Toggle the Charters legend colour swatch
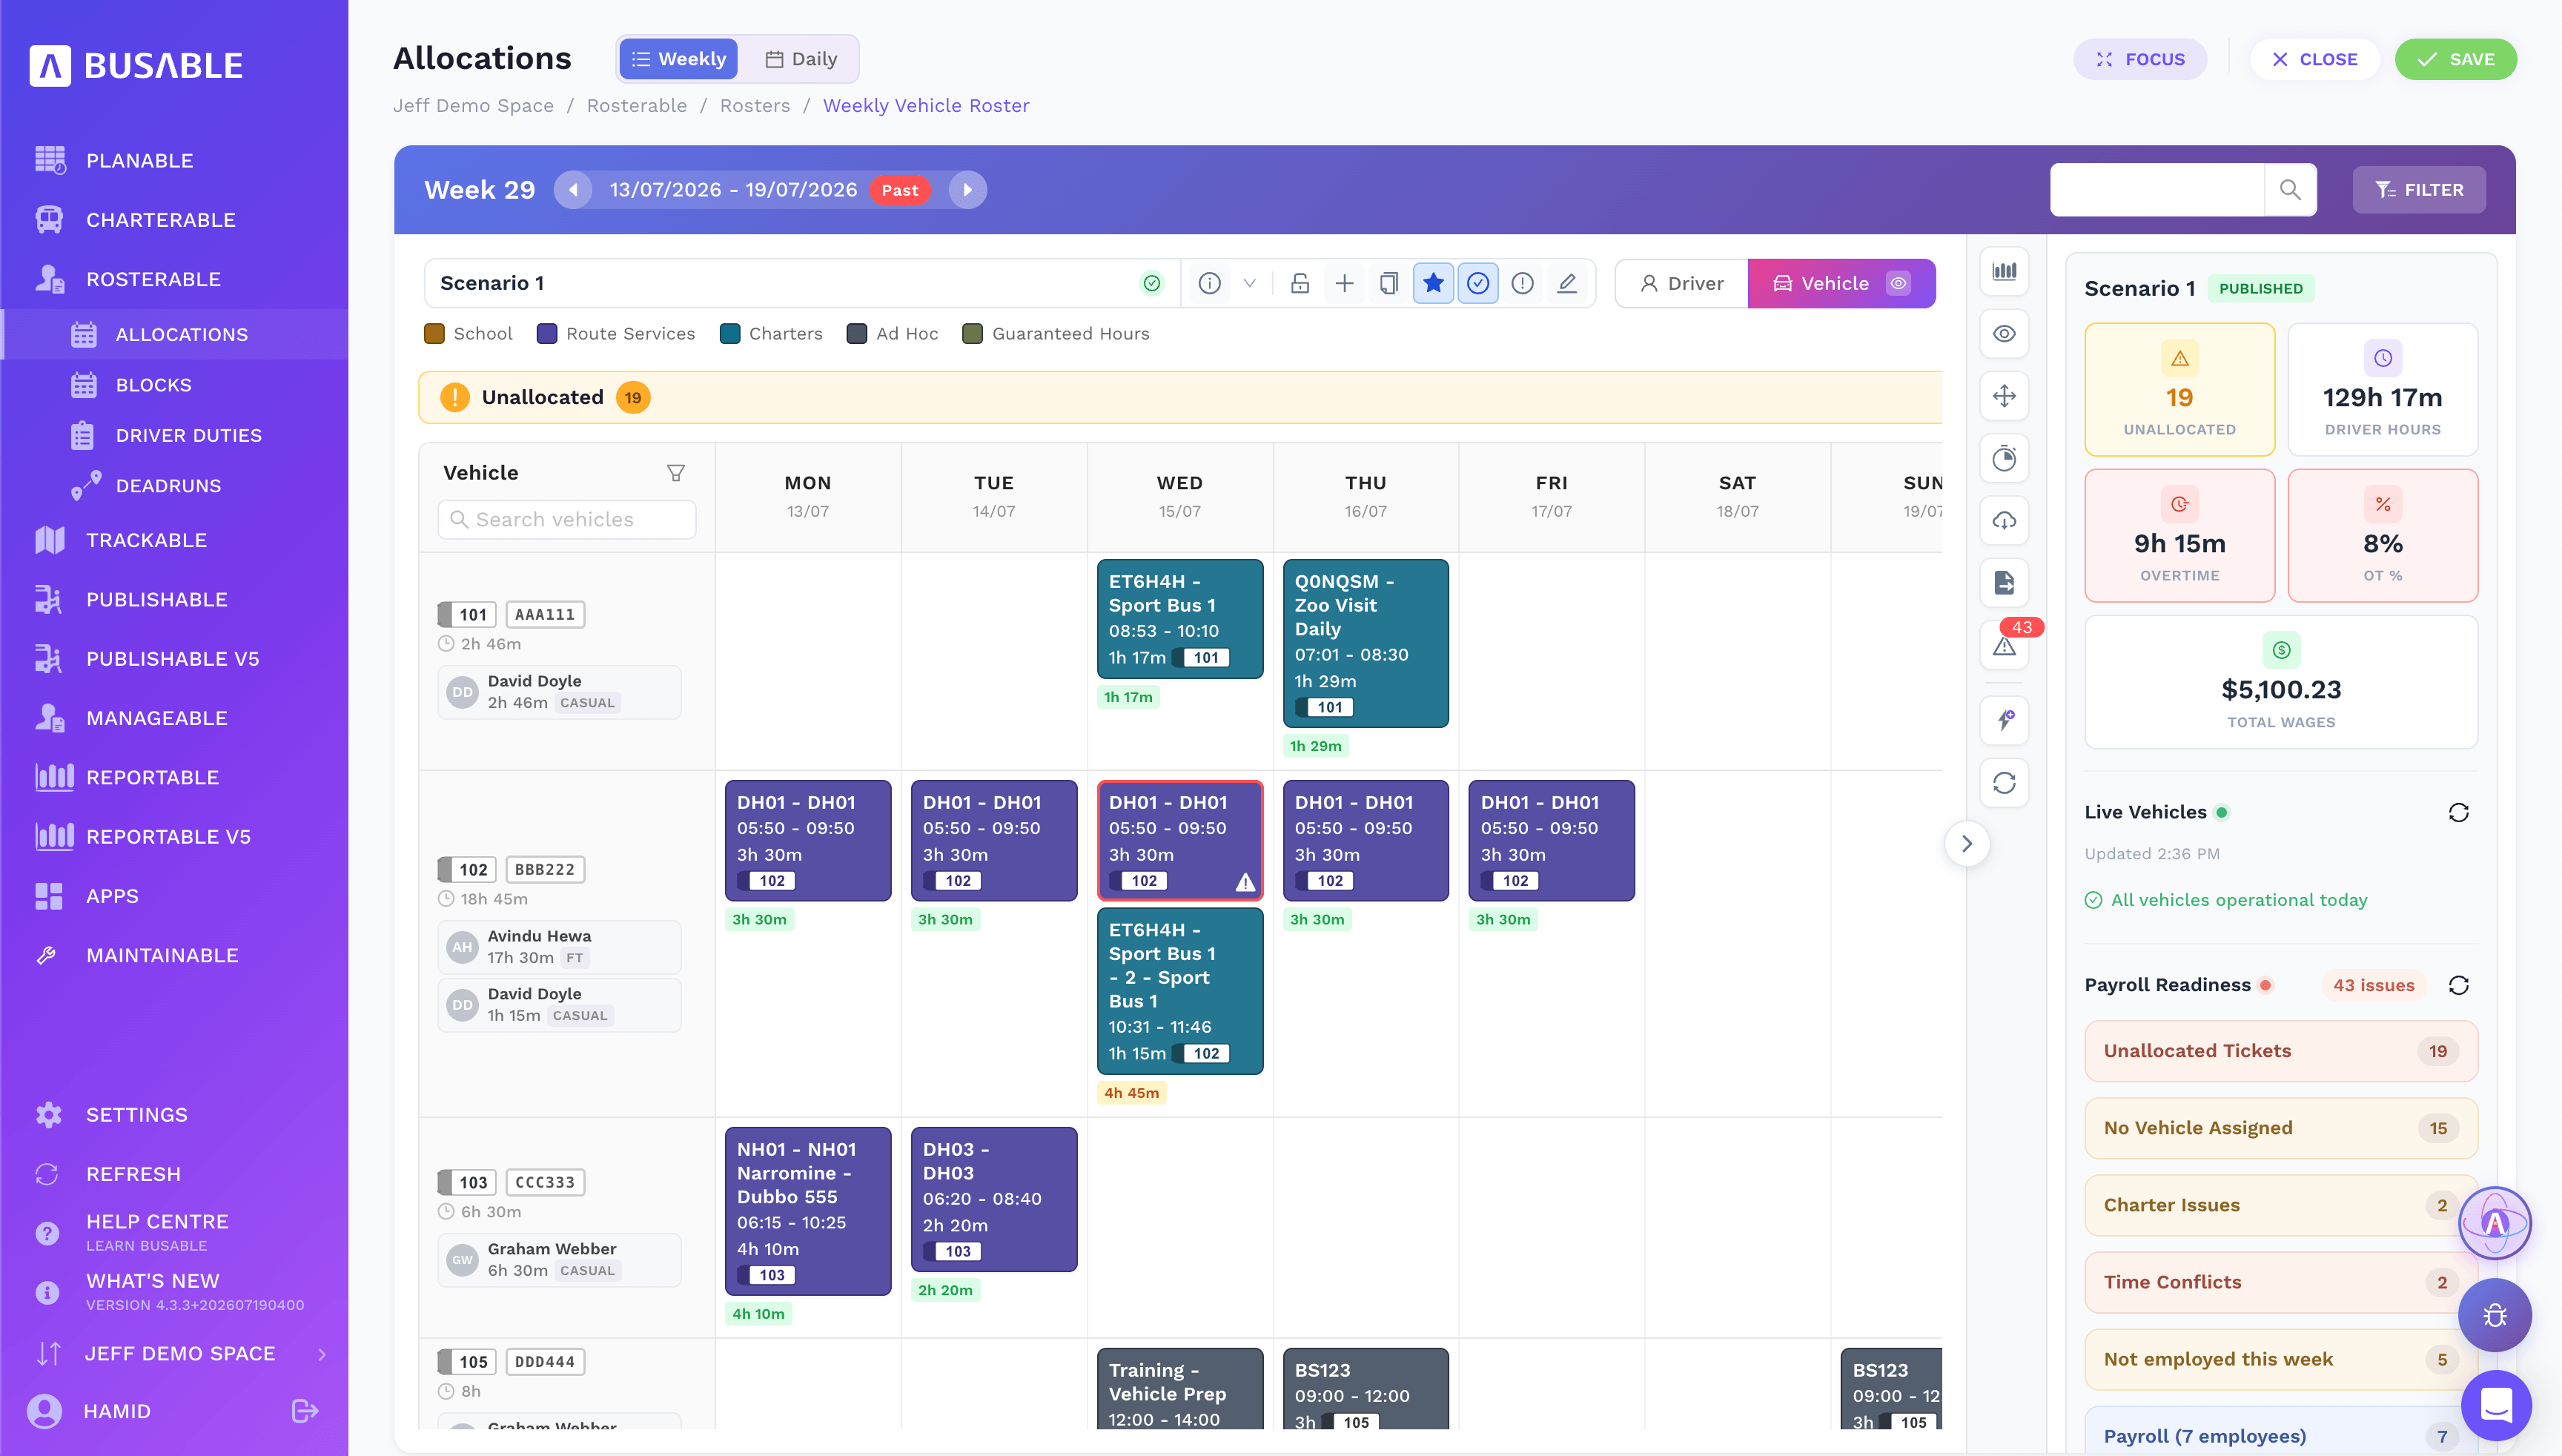The image size is (2562, 1456). pyautogui.click(x=730, y=334)
